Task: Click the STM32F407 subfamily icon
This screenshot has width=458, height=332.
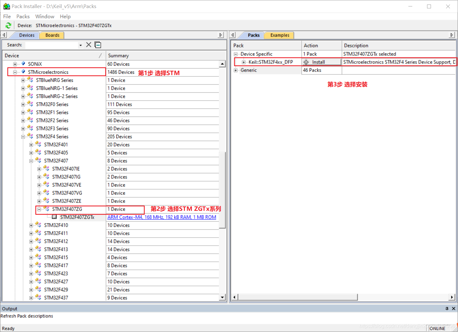Action: [38, 160]
